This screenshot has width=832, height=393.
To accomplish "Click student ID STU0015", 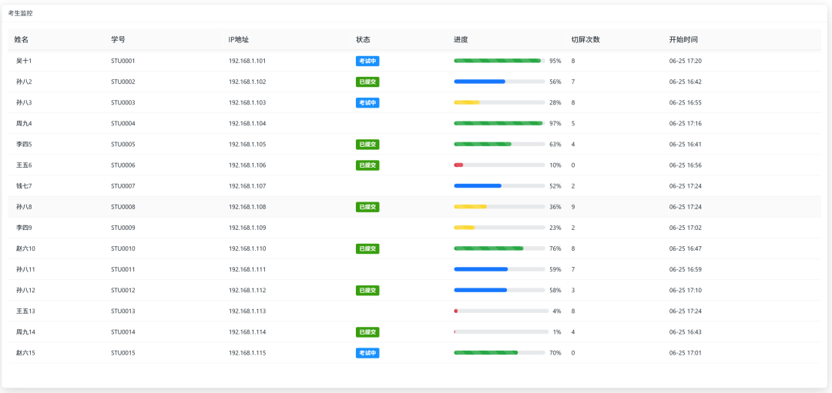I will (123, 353).
